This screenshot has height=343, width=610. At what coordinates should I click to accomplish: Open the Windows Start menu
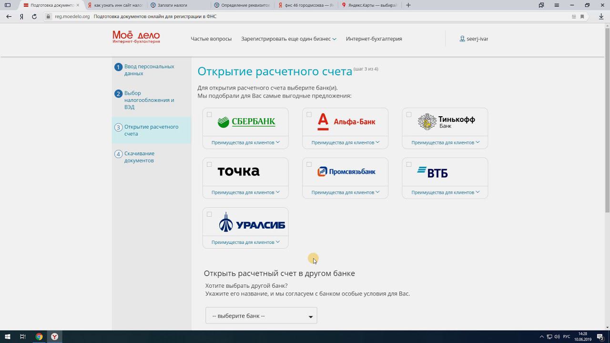click(x=8, y=337)
